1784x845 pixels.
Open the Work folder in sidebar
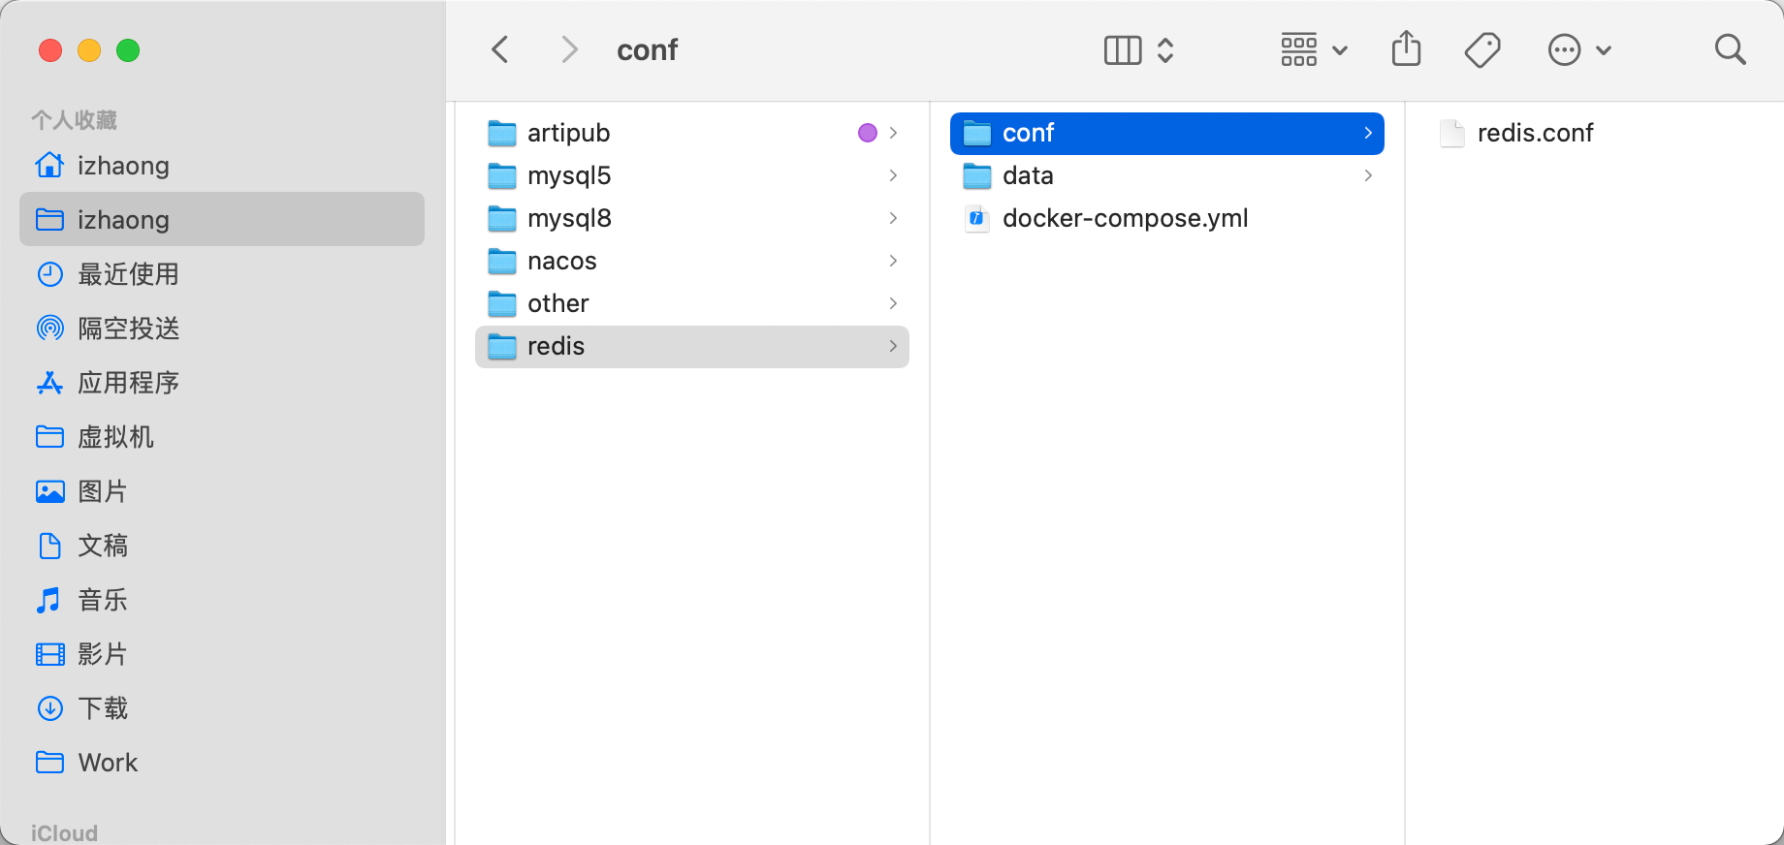click(108, 763)
